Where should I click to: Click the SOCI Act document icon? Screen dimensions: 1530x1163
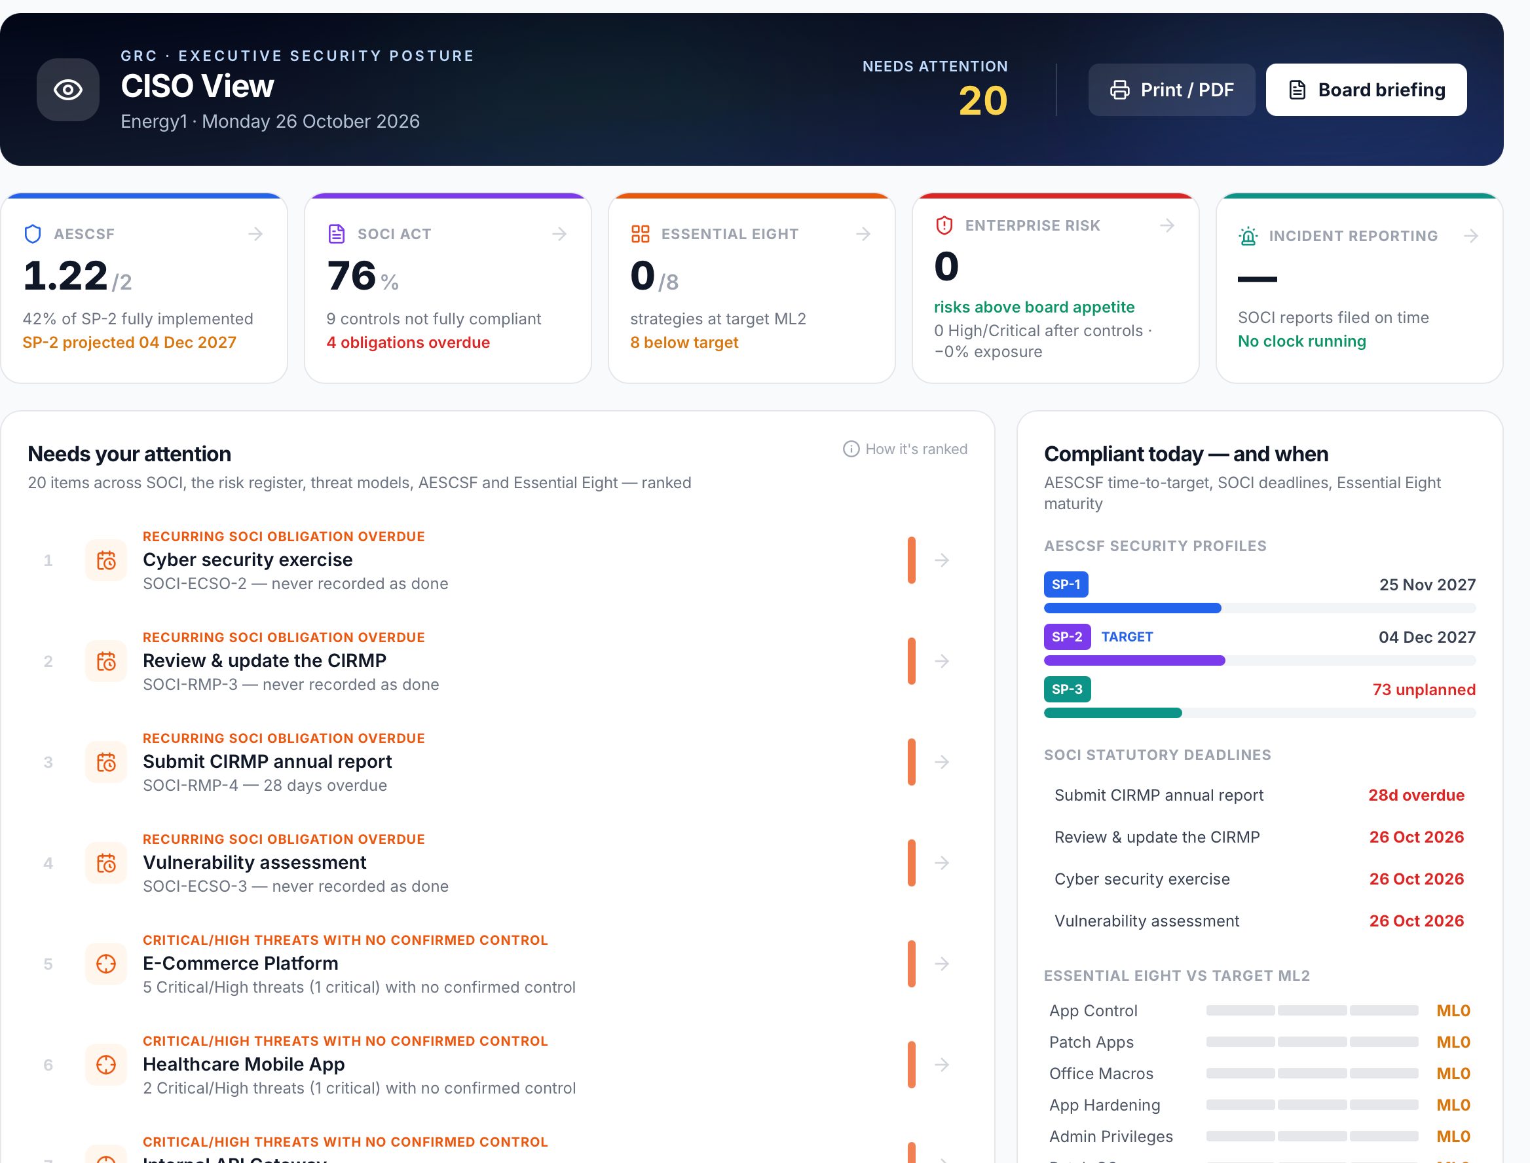[336, 234]
